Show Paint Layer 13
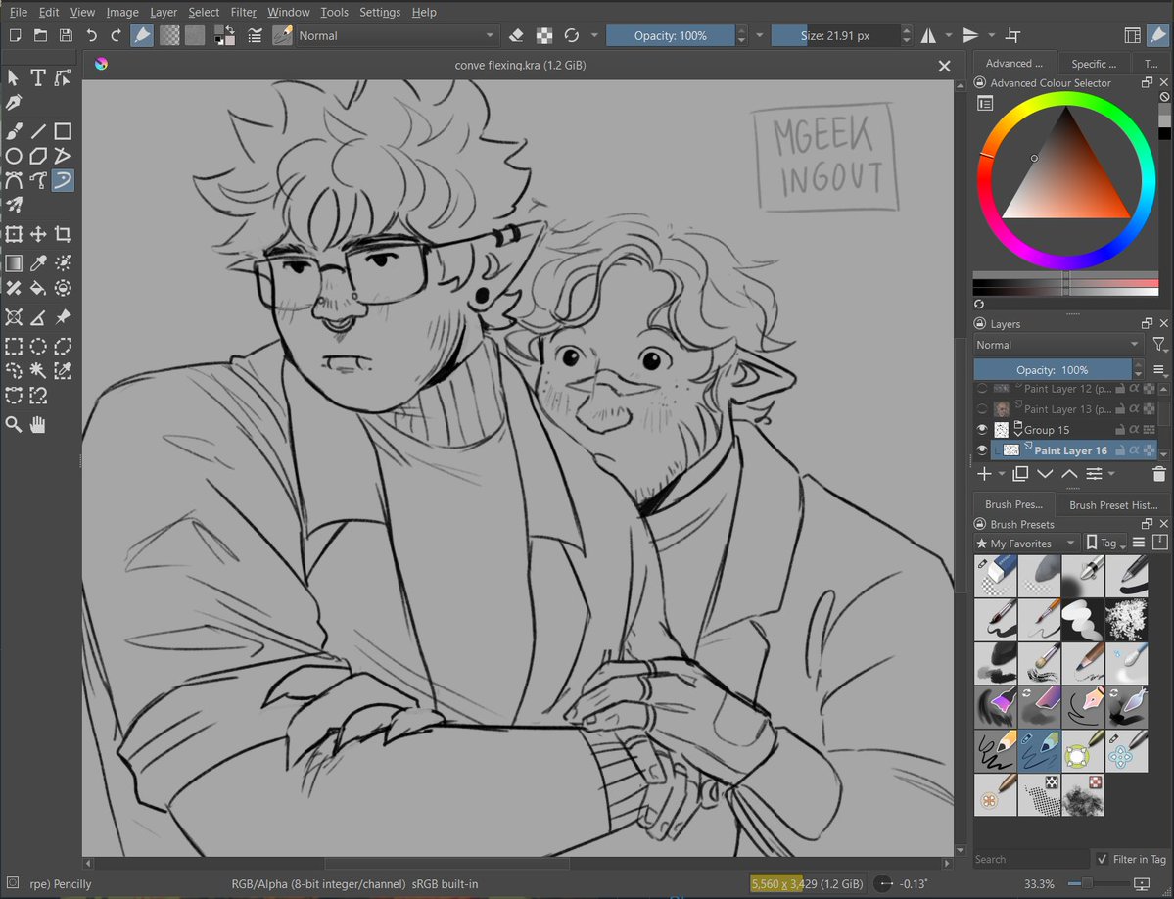1174x899 pixels. point(981,408)
